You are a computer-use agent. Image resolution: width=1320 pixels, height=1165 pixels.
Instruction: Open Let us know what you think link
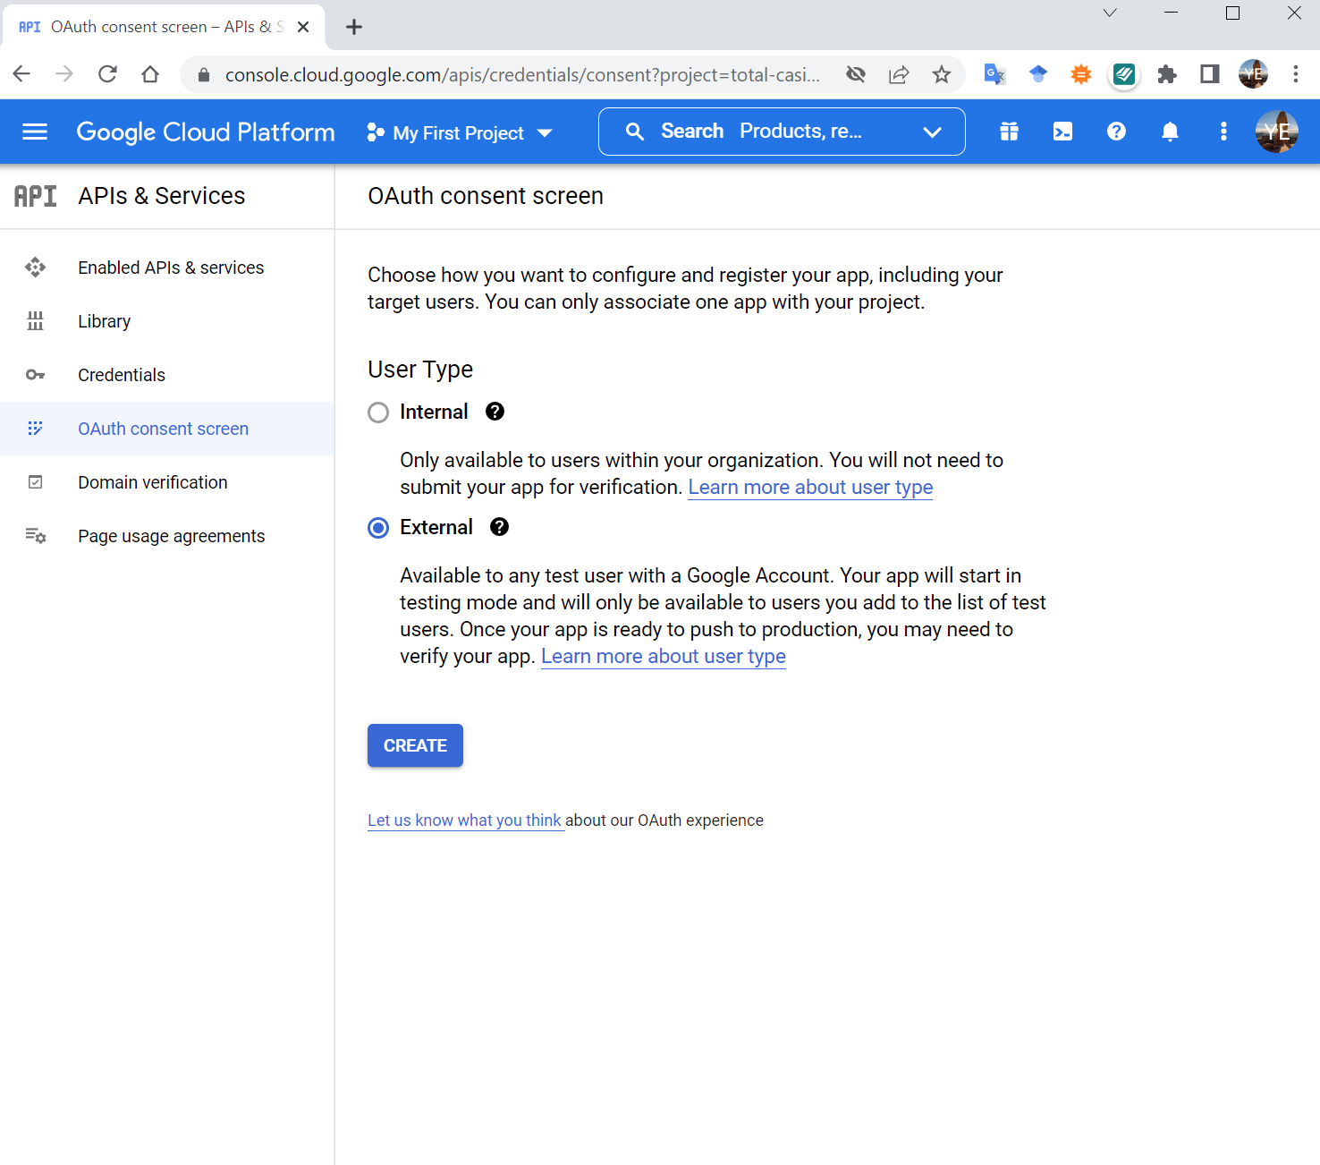(x=465, y=821)
